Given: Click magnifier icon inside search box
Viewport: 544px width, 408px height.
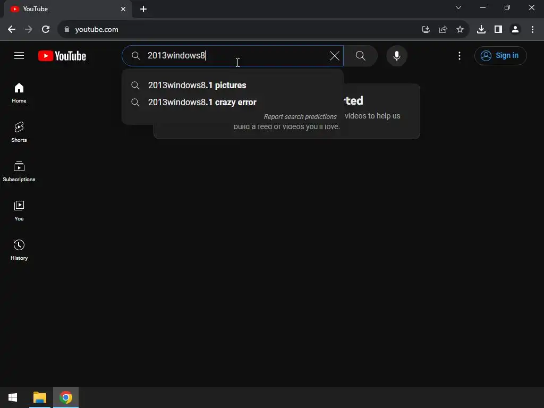Looking at the screenshot, I should 135,55.
